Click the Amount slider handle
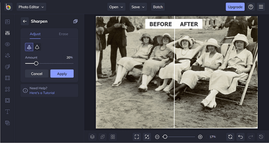The height and width of the screenshot is (143, 269). coord(36,64)
